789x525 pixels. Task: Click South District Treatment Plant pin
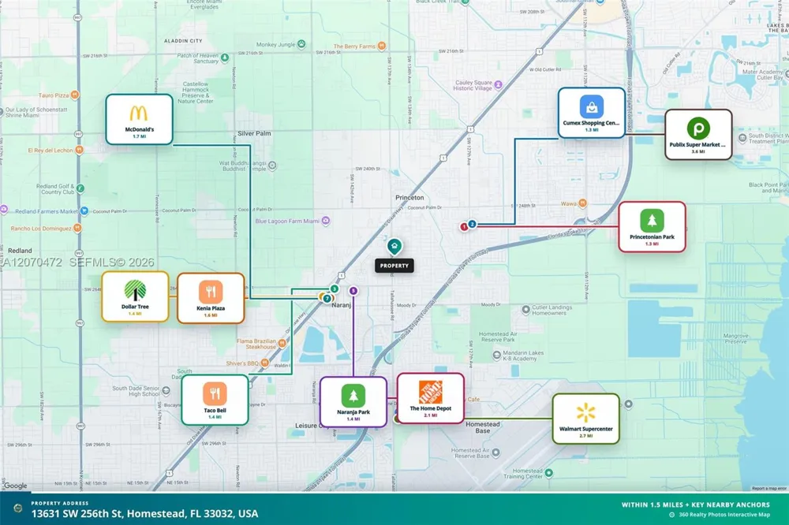742,138
